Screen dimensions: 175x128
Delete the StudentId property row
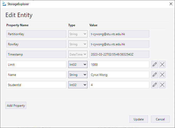[x=162, y=85]
